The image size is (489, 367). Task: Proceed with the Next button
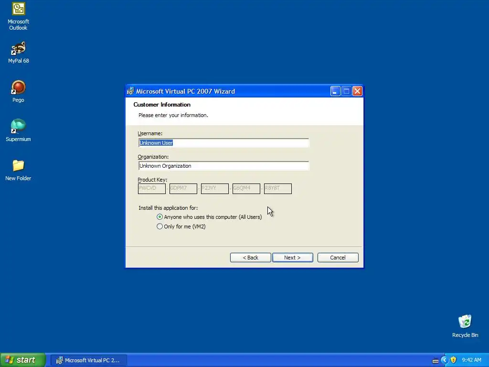click(x=293, y=258)
